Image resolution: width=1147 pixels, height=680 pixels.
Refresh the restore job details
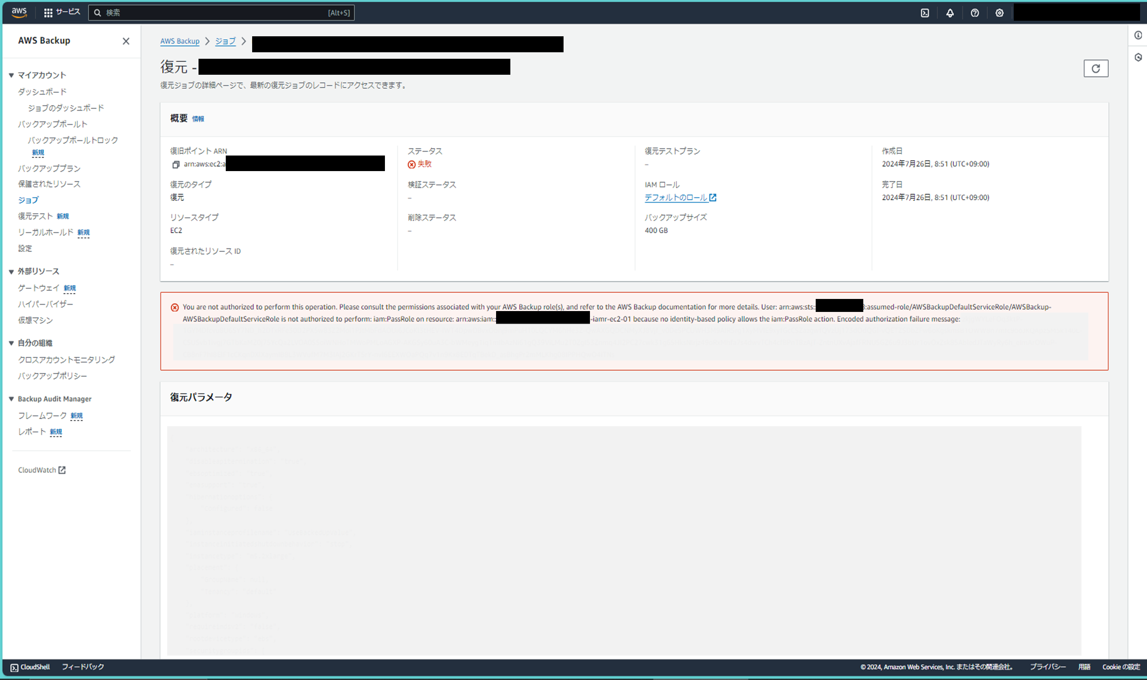[x=1095, y=68]
